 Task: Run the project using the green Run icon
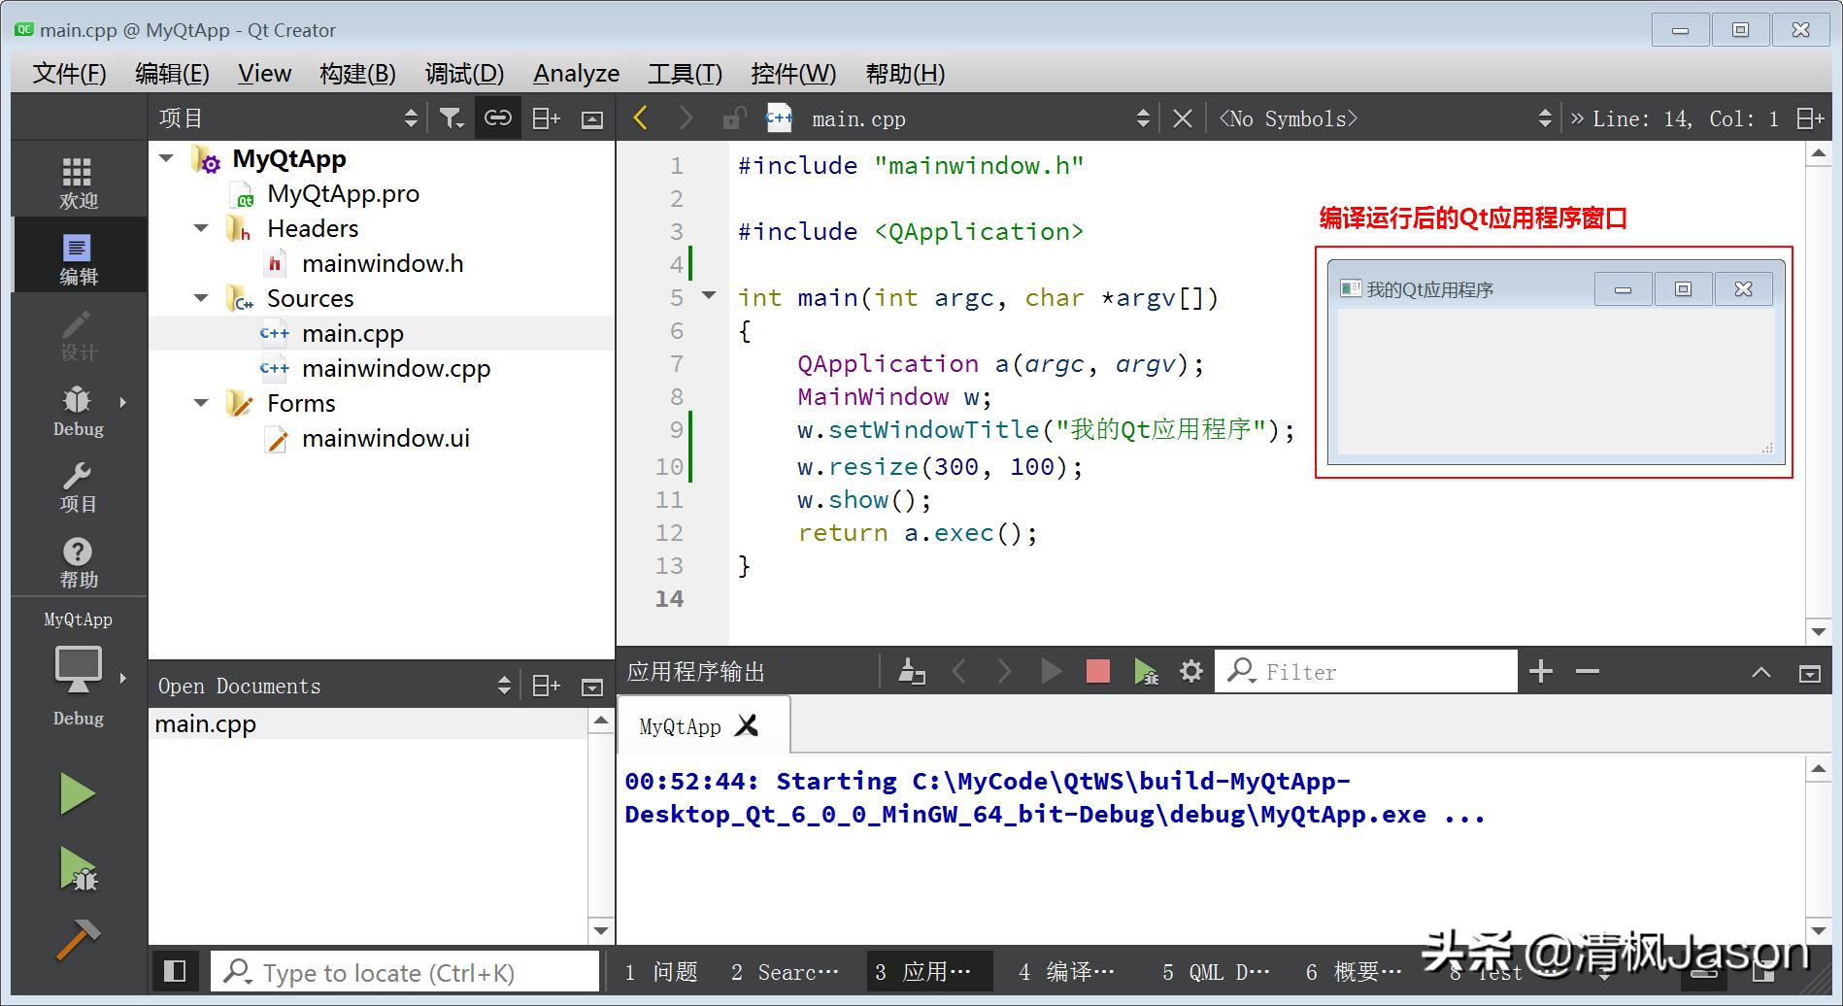(x=78, y=793)
